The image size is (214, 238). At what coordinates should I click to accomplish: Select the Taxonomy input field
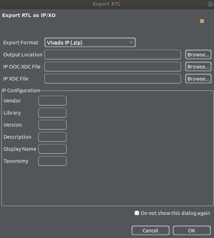[x=52, y=161]
